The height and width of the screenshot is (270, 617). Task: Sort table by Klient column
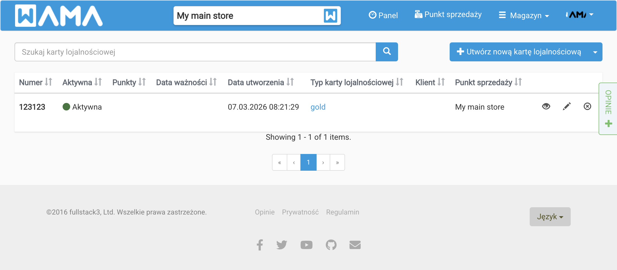pyautogui.click(x=430, y=82)
